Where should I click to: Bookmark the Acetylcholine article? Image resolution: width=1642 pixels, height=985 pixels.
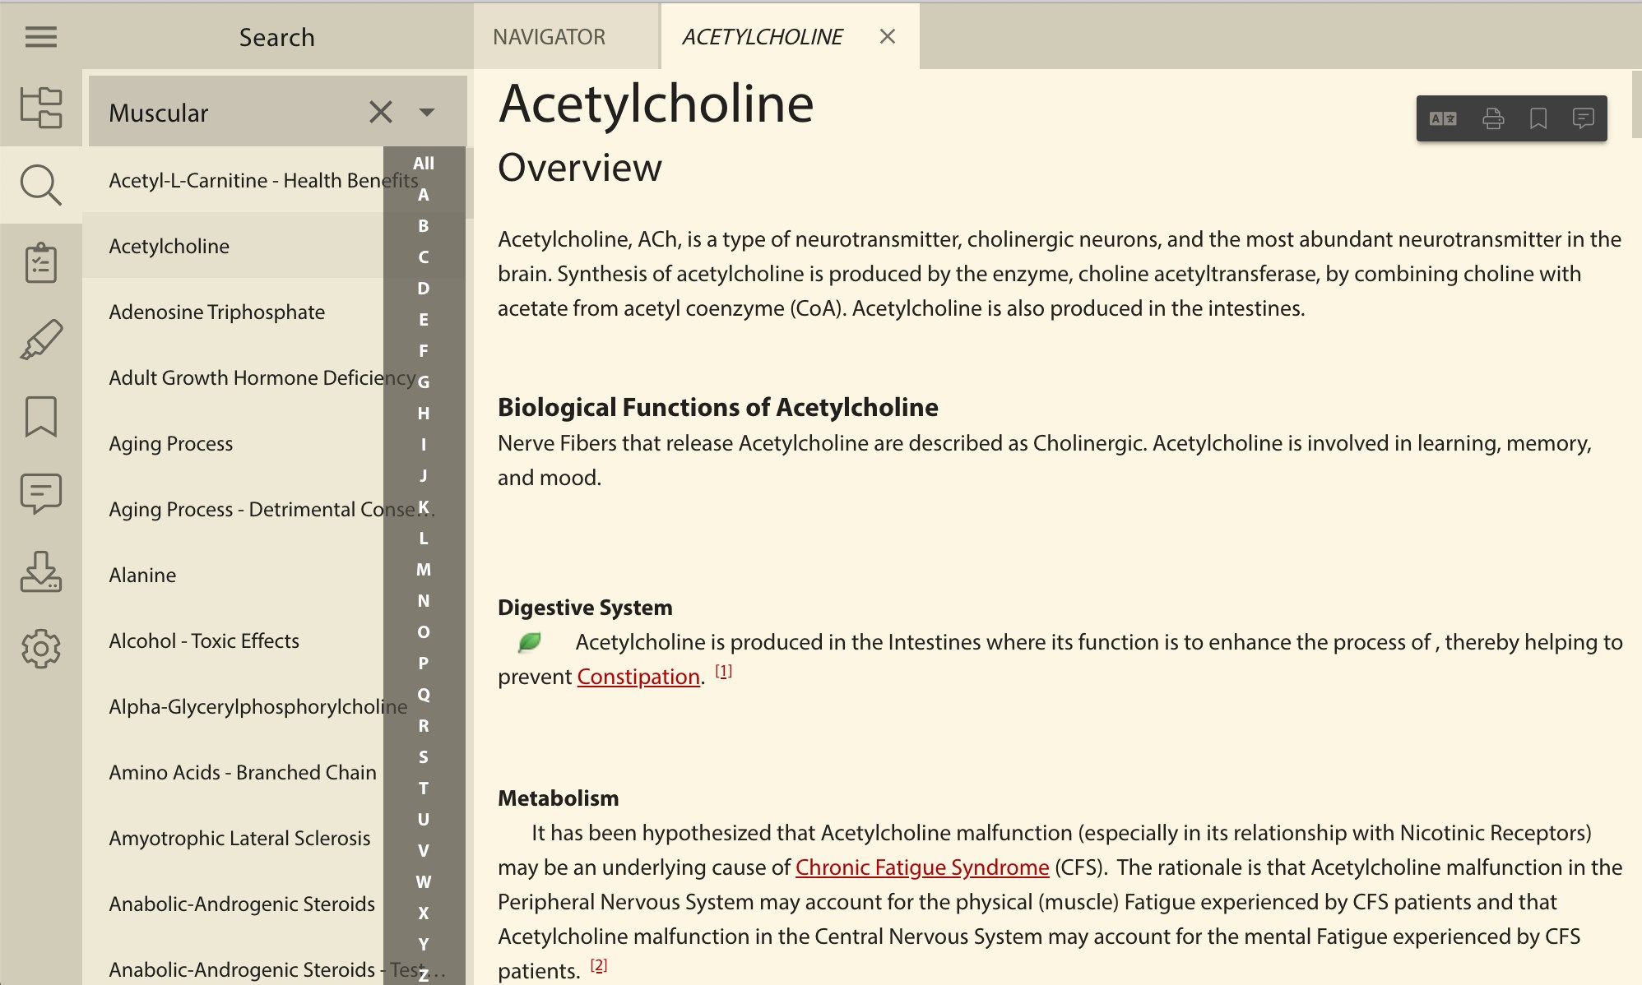1538,118
